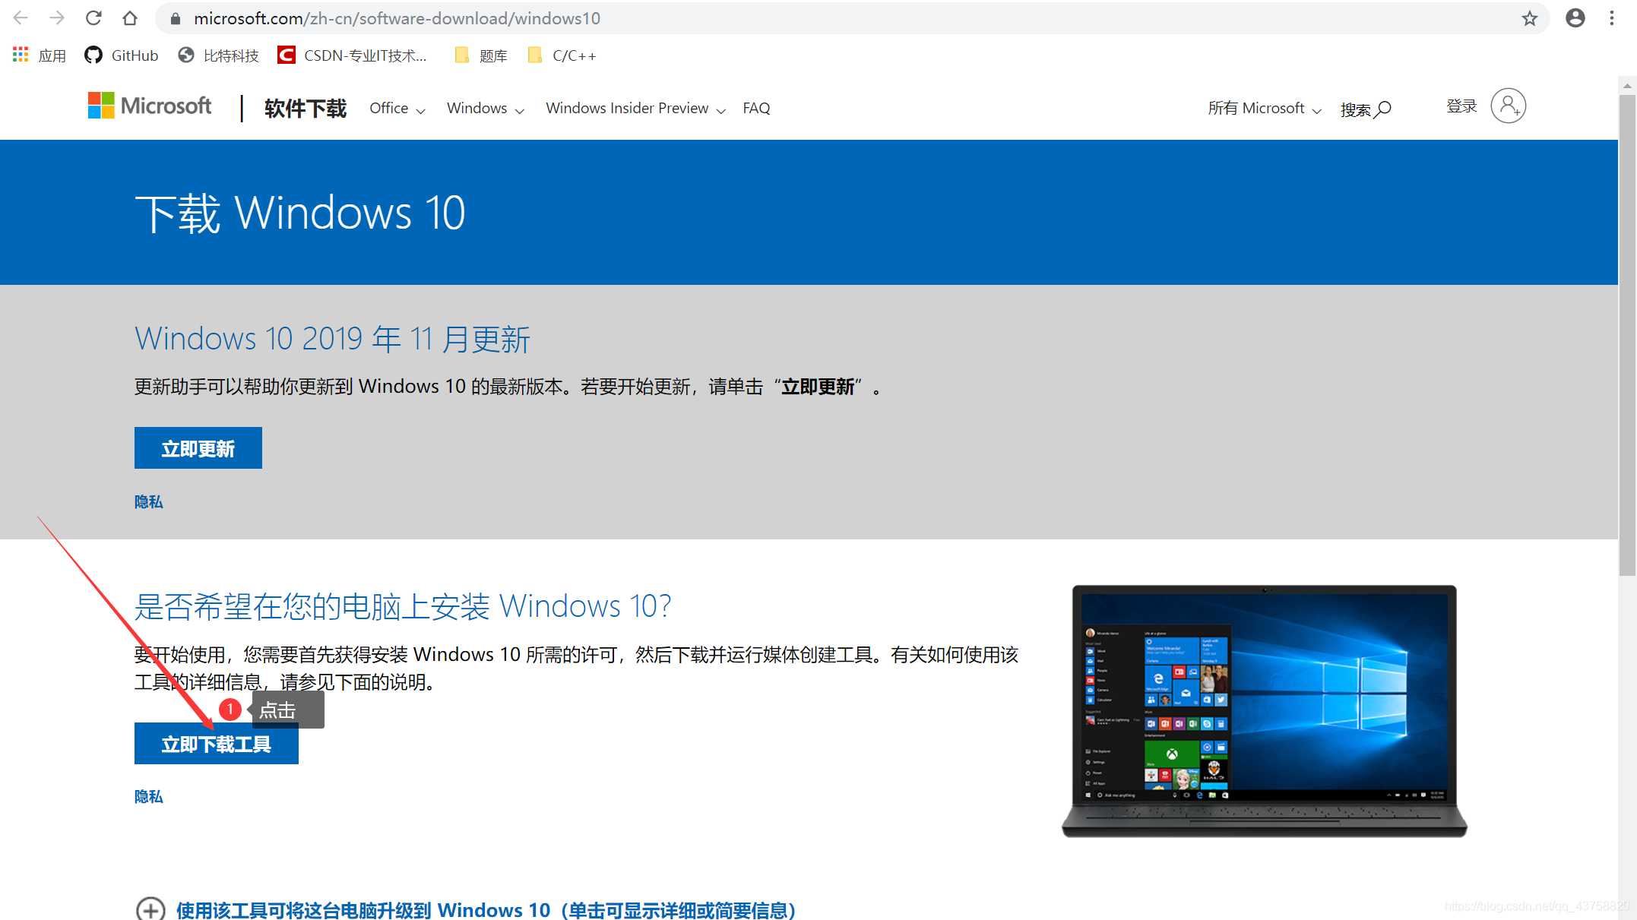Open the FAQ menu item
1637x920 pixels.
(x=756, y=109)
